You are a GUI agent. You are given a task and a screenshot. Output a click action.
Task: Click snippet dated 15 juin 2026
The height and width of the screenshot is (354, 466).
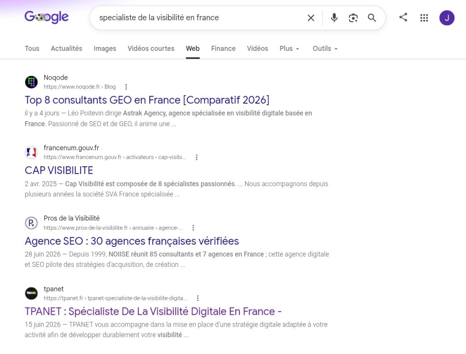pyautogui.click(x=176, y=329)
